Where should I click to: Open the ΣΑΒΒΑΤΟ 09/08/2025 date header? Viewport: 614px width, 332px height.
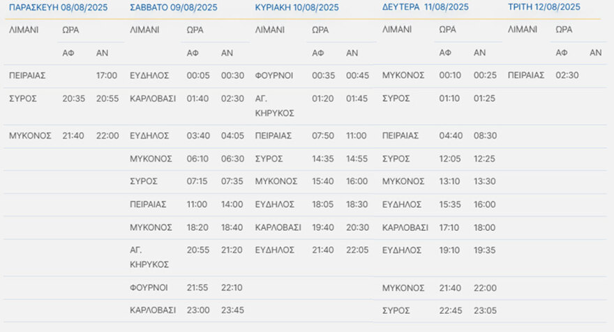[173, 8]
